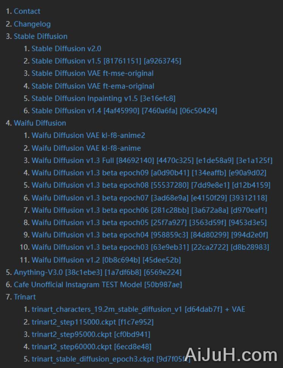The height and width of the screenshot is (368, 283).
Task: Jump to the Changelog section
Action: click(32, 24)
